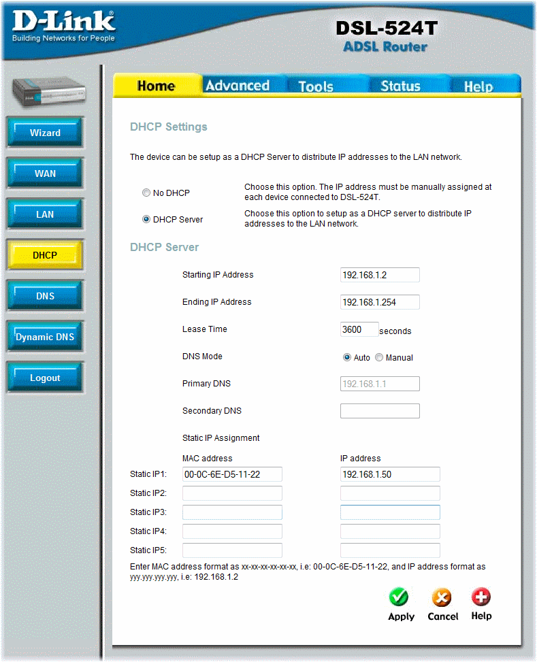537x662 pixels.
Task: Click the green Apply checkmark icon
Action: point(398,597)
